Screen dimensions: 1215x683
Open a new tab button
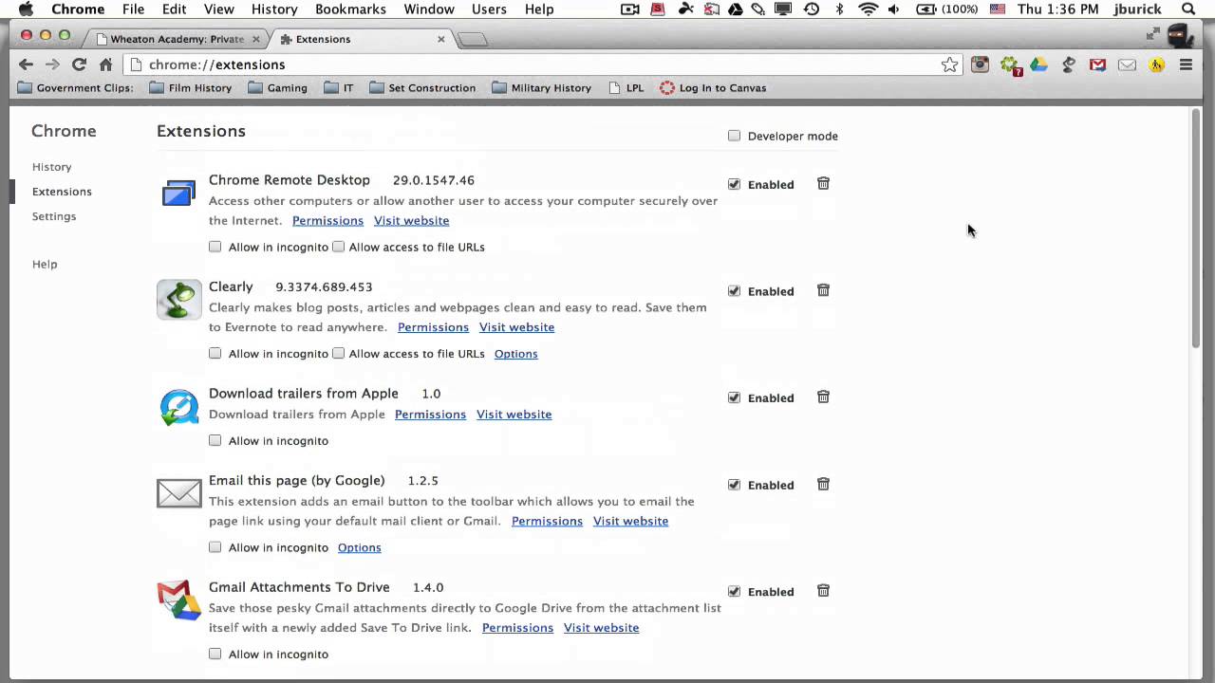(472, 40)
